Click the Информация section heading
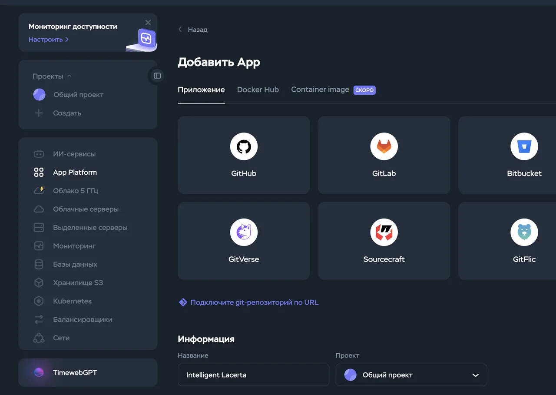Viewport: 556px width, 395px height. click(x=206, y=339)
